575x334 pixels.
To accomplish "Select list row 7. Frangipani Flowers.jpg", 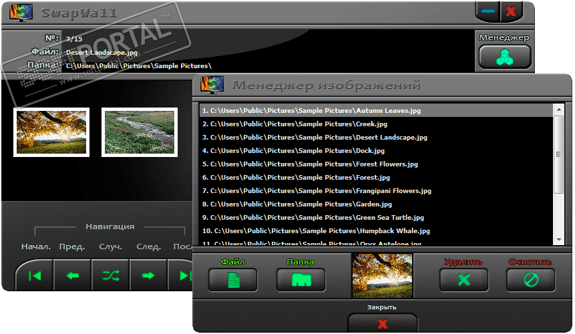I will click(x=376, y=191).
